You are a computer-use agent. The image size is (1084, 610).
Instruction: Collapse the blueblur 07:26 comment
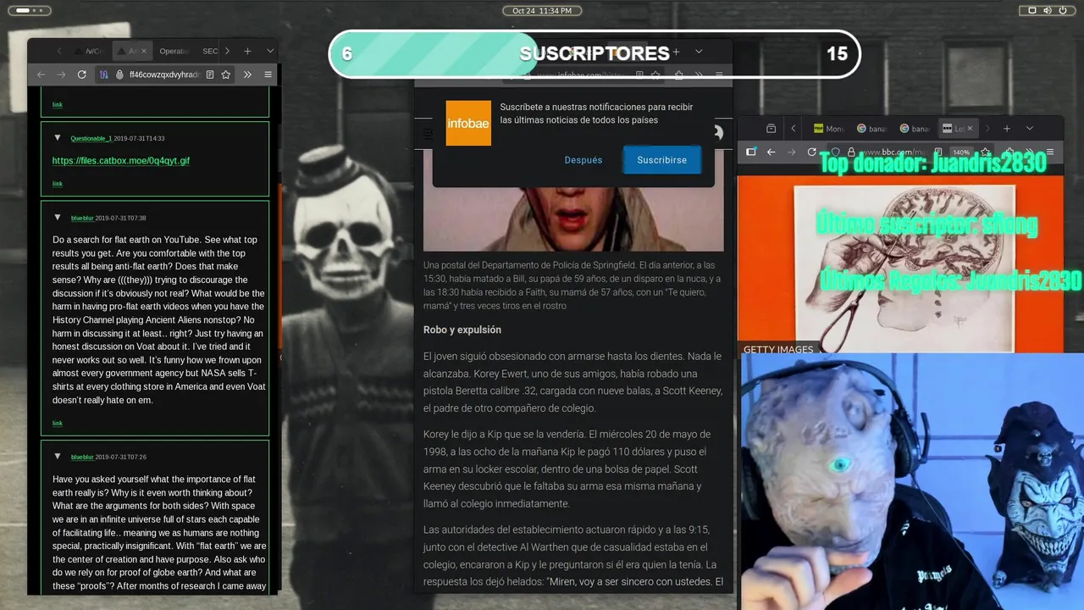click(x=58, y=456)
